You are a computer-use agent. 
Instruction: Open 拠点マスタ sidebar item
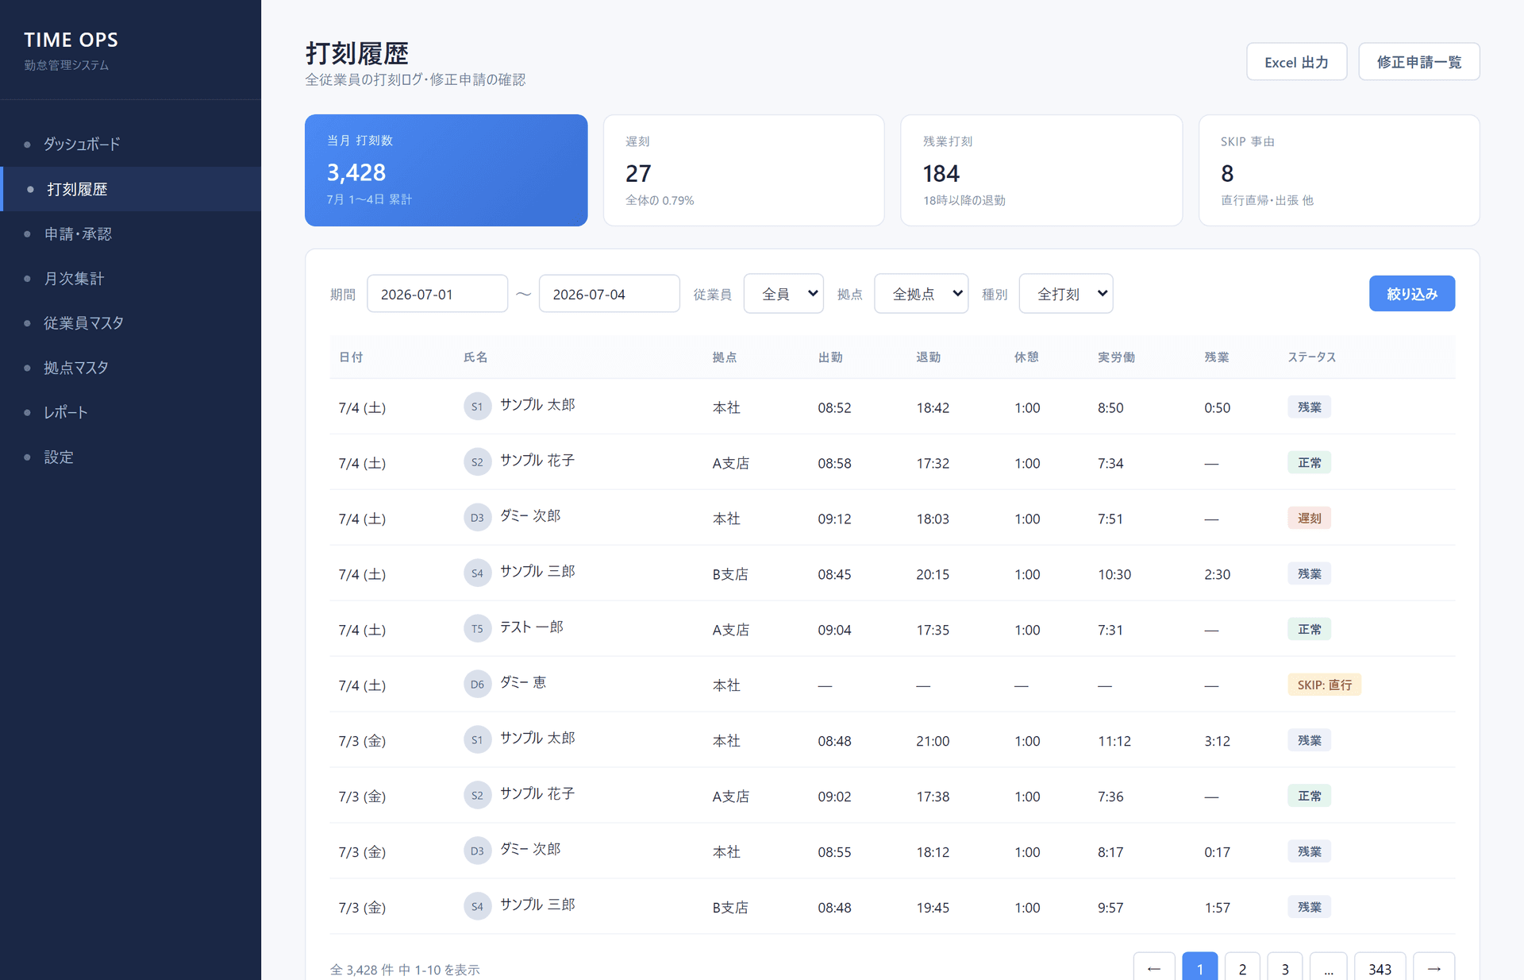130,368
